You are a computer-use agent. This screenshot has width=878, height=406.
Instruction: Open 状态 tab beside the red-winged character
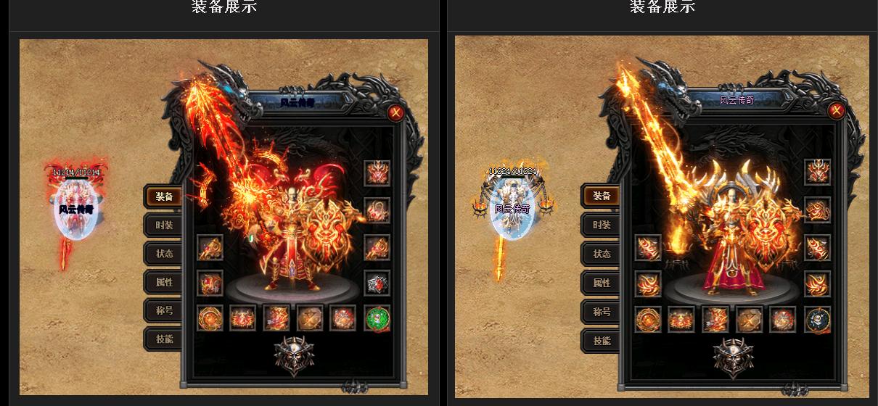(163, 254)
